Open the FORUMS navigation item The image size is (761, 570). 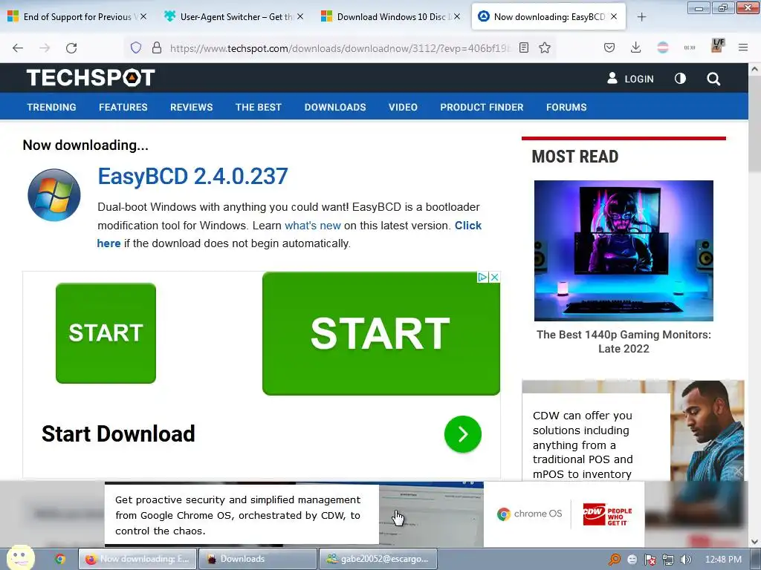tap(566, 107)
